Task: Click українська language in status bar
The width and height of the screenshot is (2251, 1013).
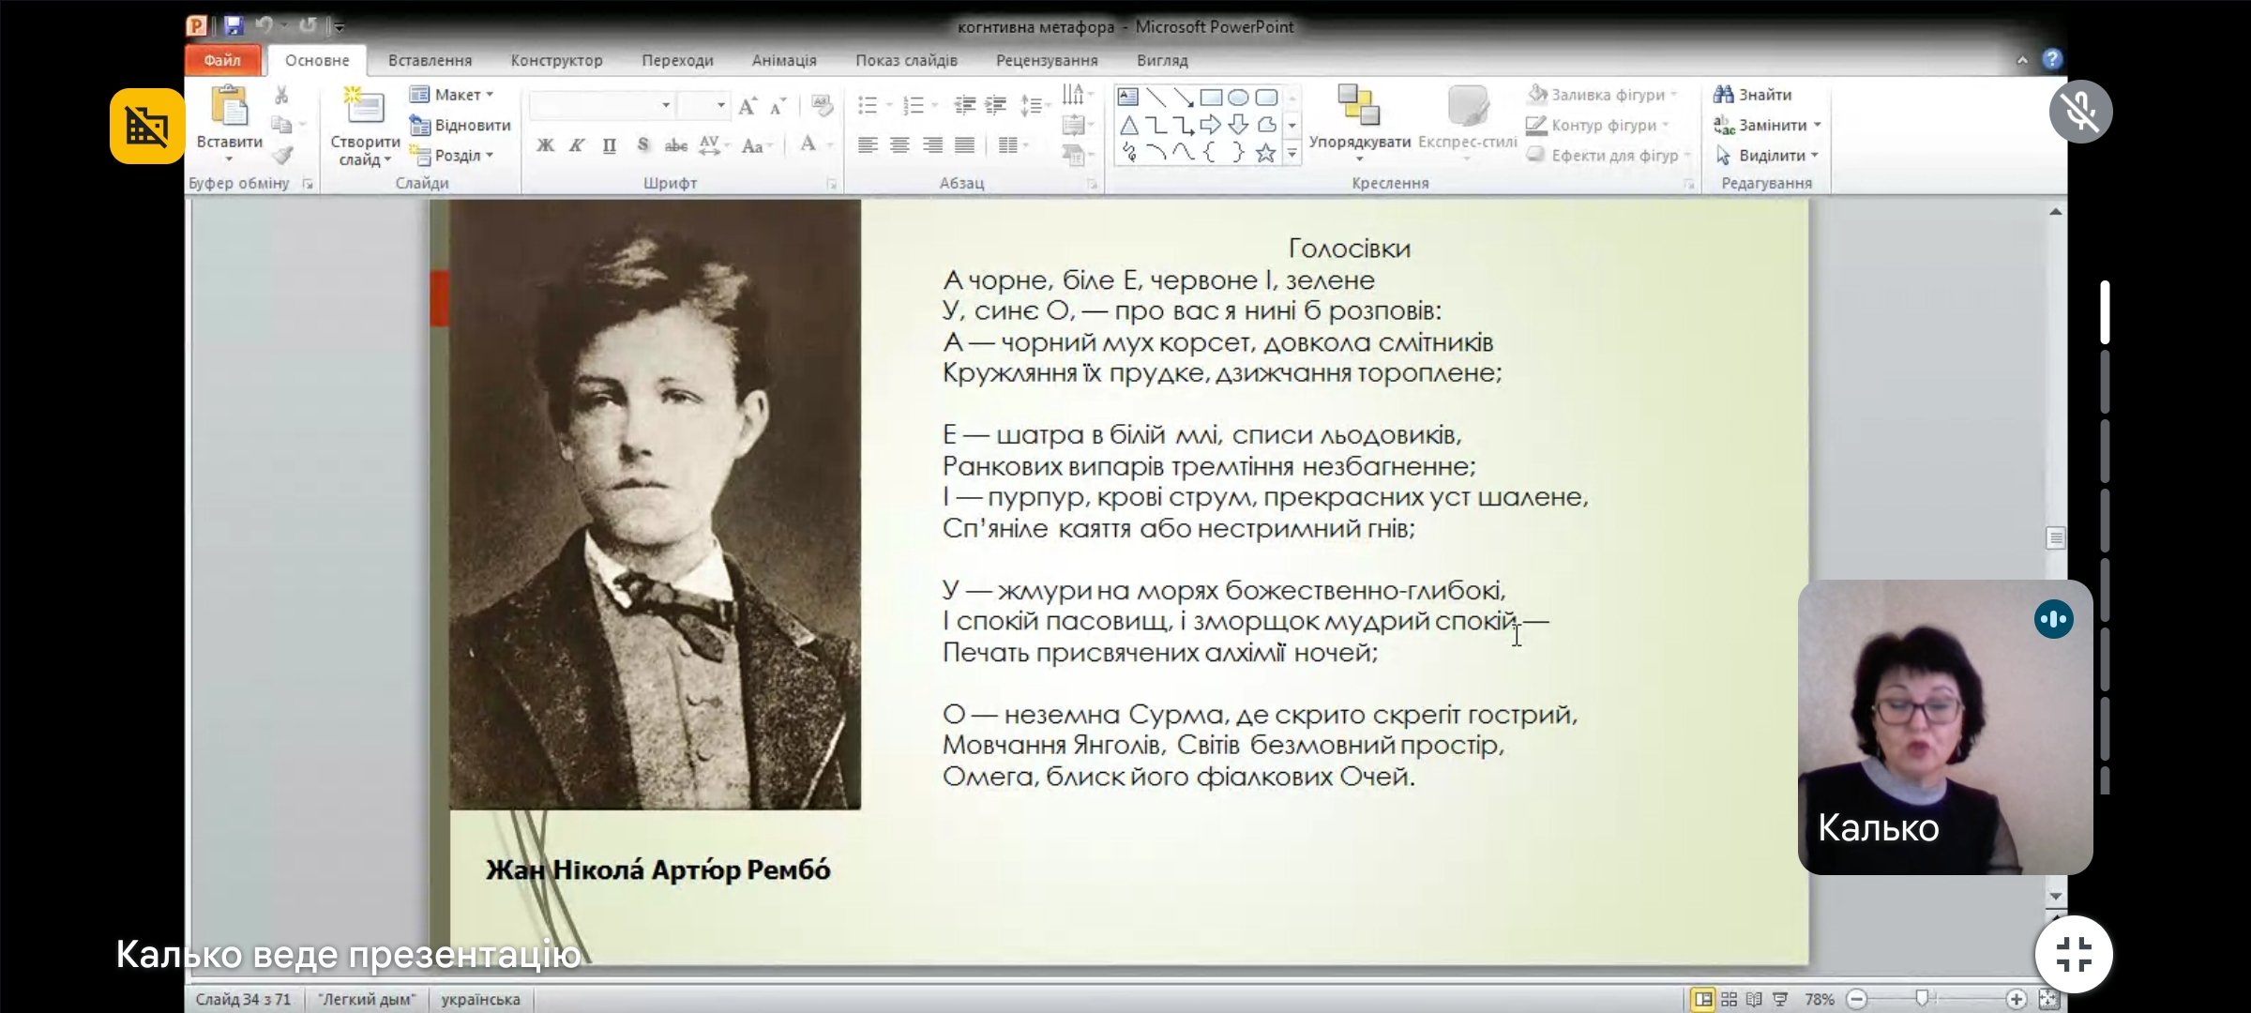Action: [x=480, y=999]
